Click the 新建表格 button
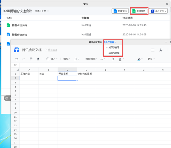 tap(139, 11)
